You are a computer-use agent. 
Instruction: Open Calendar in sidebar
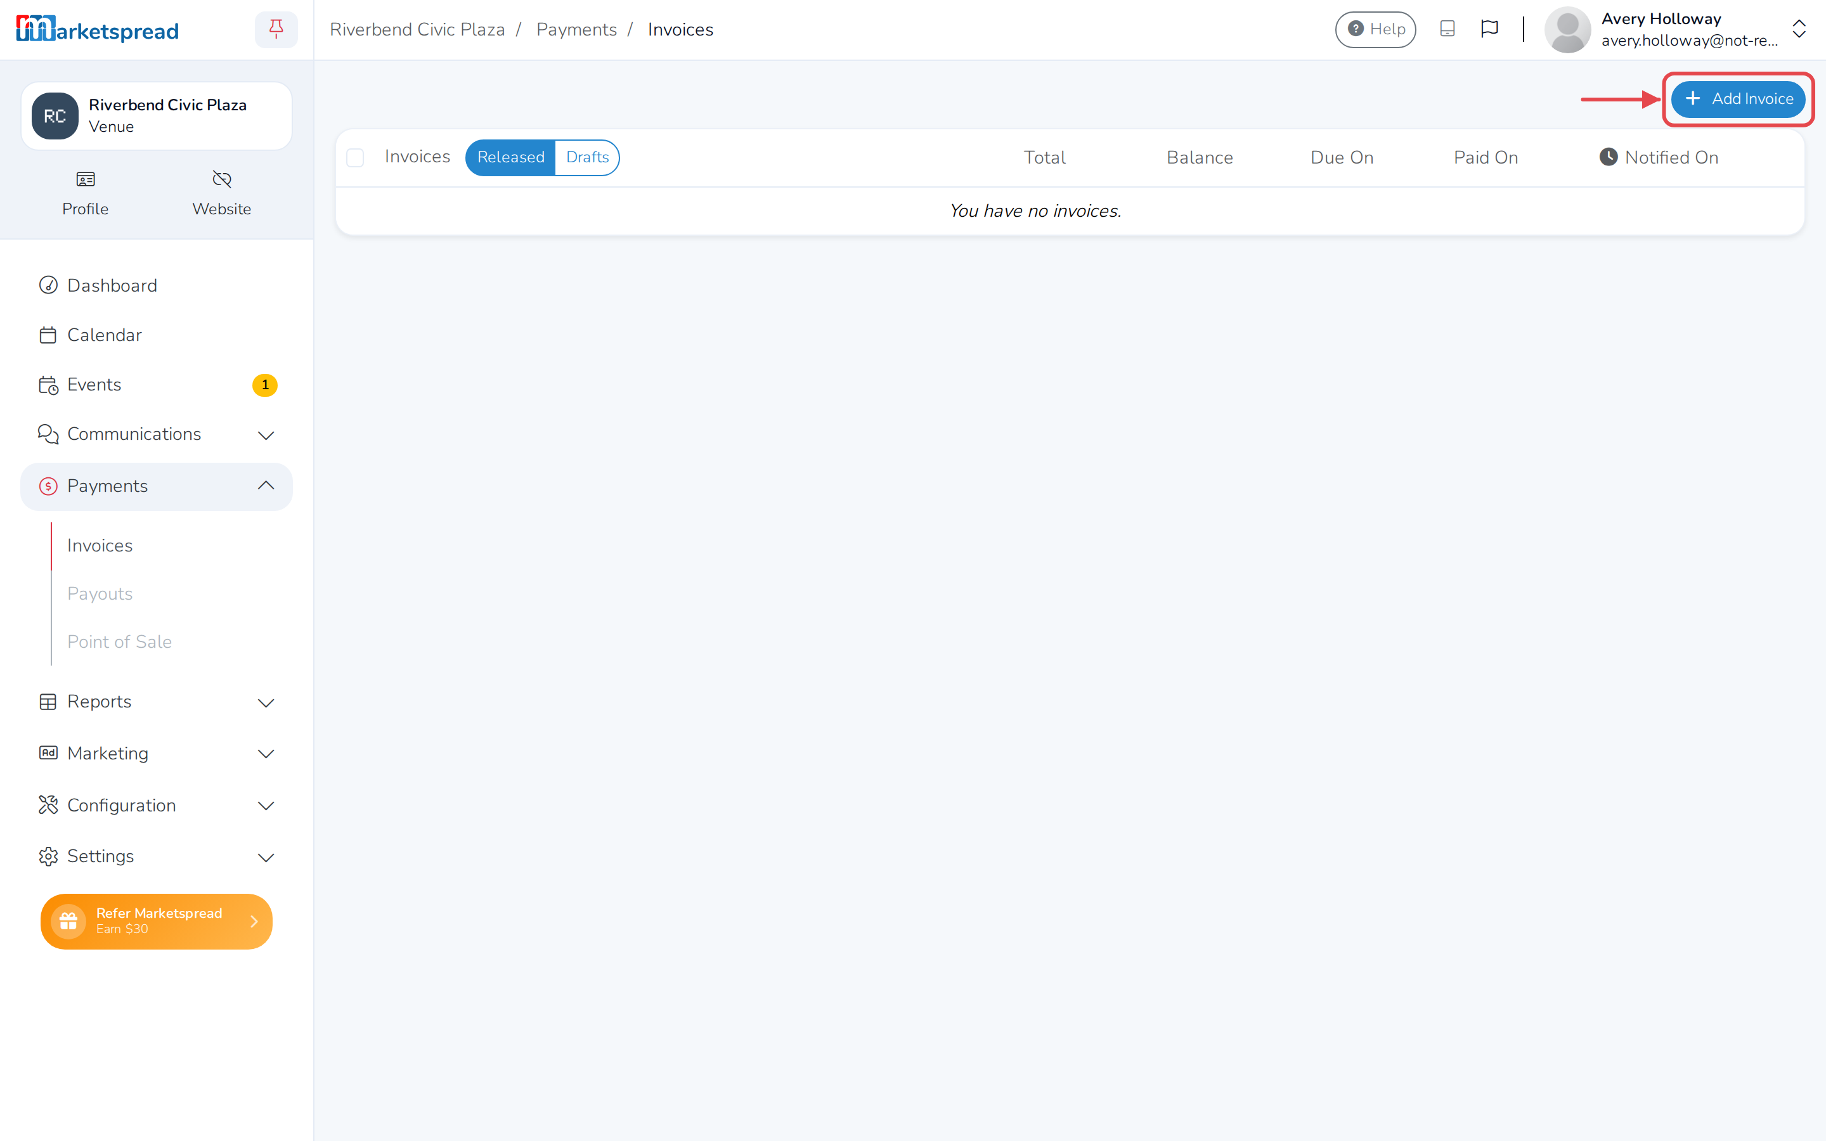[x=156, y=335]
